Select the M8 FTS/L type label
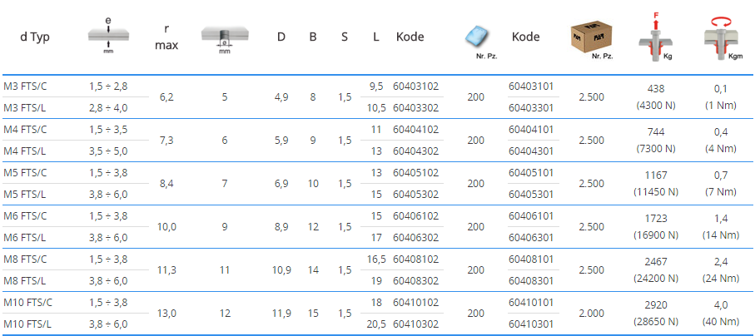This screenshot has height=336, width=755. click(27, 281)
